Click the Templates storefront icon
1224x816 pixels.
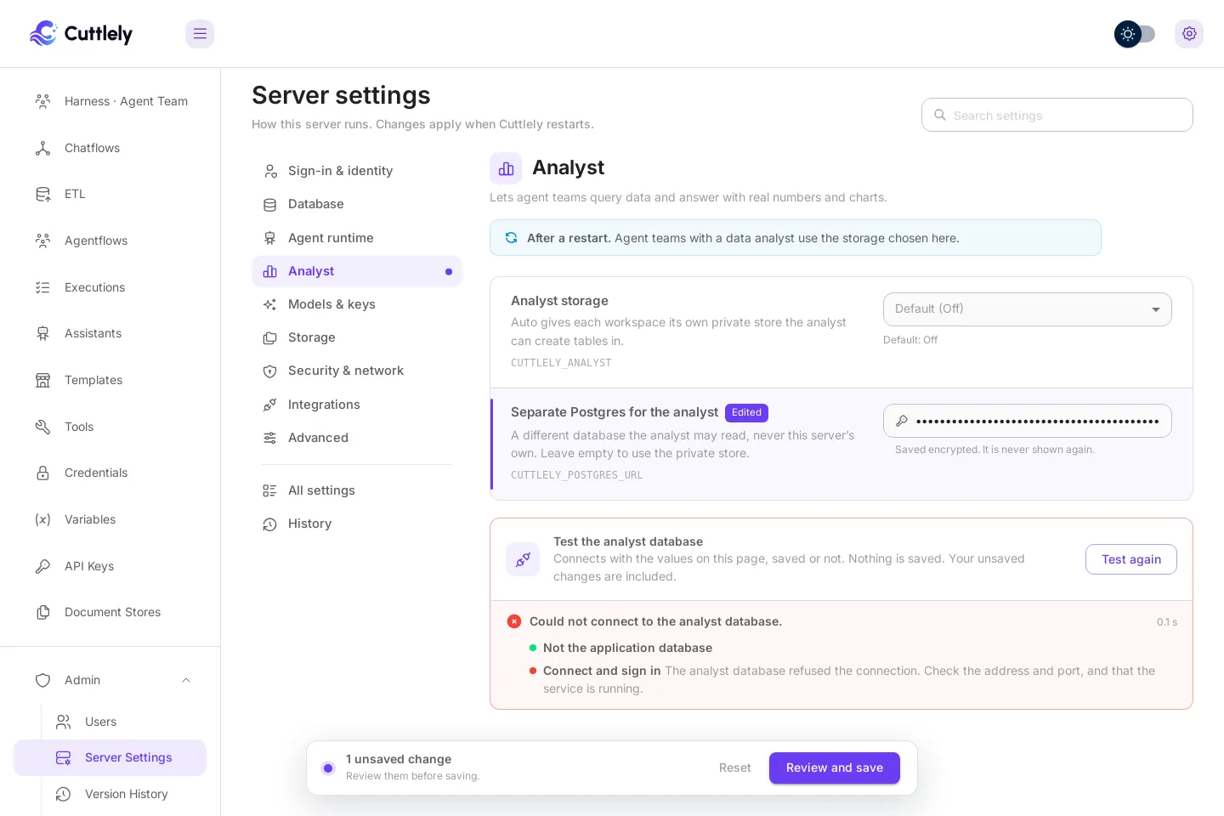click(x=42, y=380)
